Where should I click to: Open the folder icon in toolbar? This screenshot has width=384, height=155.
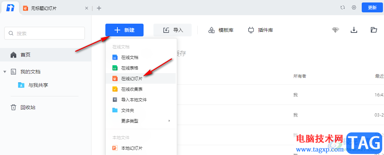click(374, 30)
